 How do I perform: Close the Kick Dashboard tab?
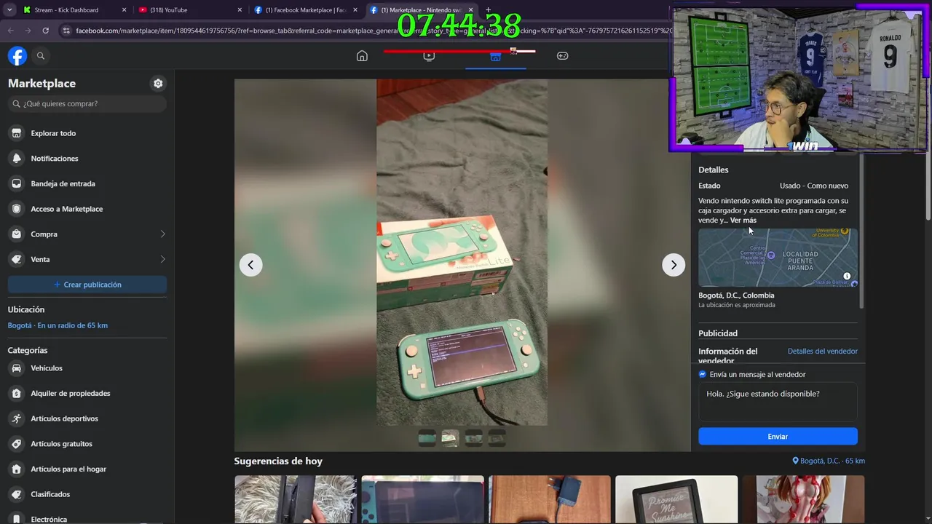pos(124,10)
